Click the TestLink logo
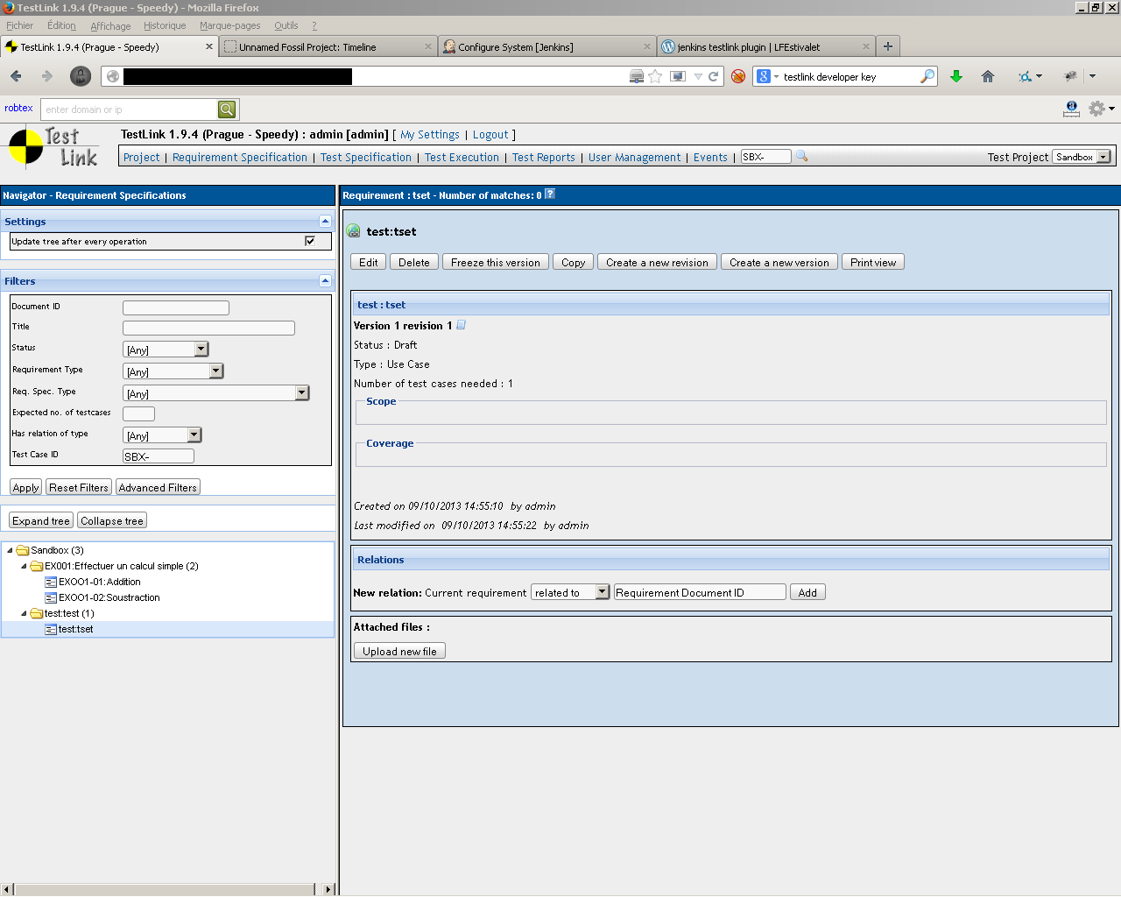Viewport: 1121px width, 897px height. tap(53, 148)
